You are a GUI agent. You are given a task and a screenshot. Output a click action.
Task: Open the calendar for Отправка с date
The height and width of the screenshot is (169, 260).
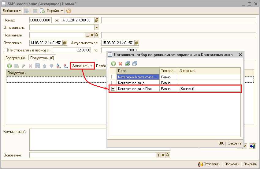(x=65, y=43)
